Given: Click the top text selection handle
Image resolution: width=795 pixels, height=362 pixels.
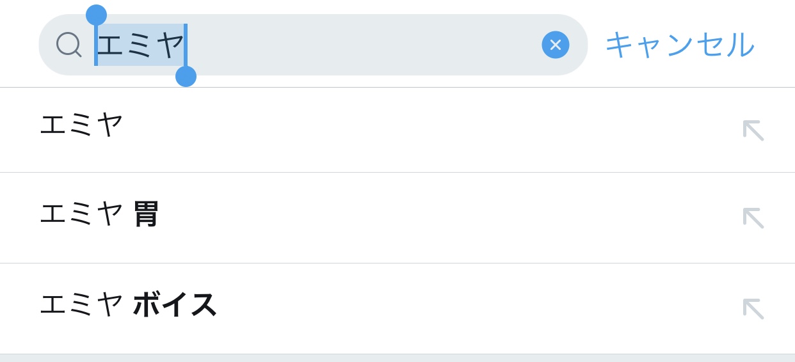Looking at the screenshot, I should click(96, 15).
